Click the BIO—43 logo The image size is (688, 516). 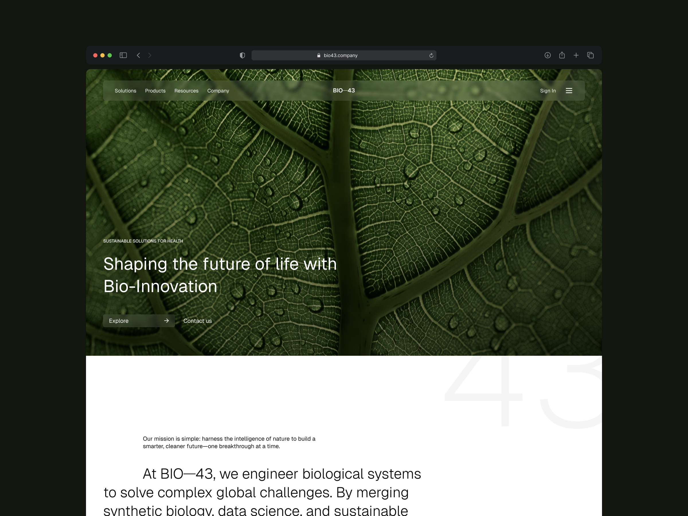click(x=343, y=91)
